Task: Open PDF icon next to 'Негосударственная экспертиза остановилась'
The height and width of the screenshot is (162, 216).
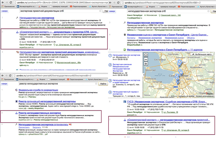Action: (70, 124)
